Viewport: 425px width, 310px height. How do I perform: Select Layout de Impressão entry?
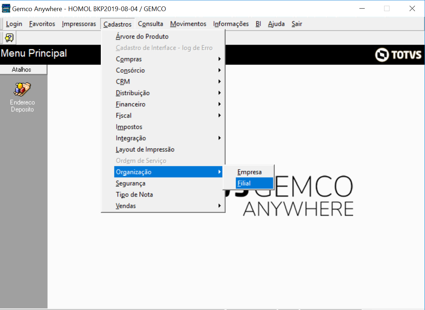click(x=168, y=149)
